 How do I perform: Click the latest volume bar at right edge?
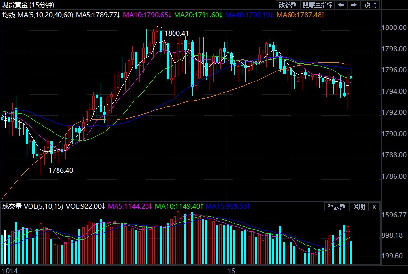[351, 252]
